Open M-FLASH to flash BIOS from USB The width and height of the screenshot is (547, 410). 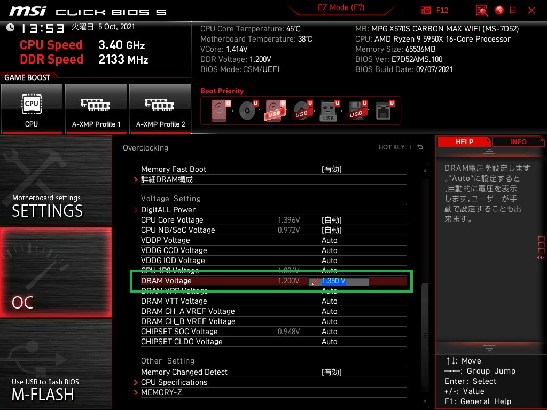(x=56, y=364)
